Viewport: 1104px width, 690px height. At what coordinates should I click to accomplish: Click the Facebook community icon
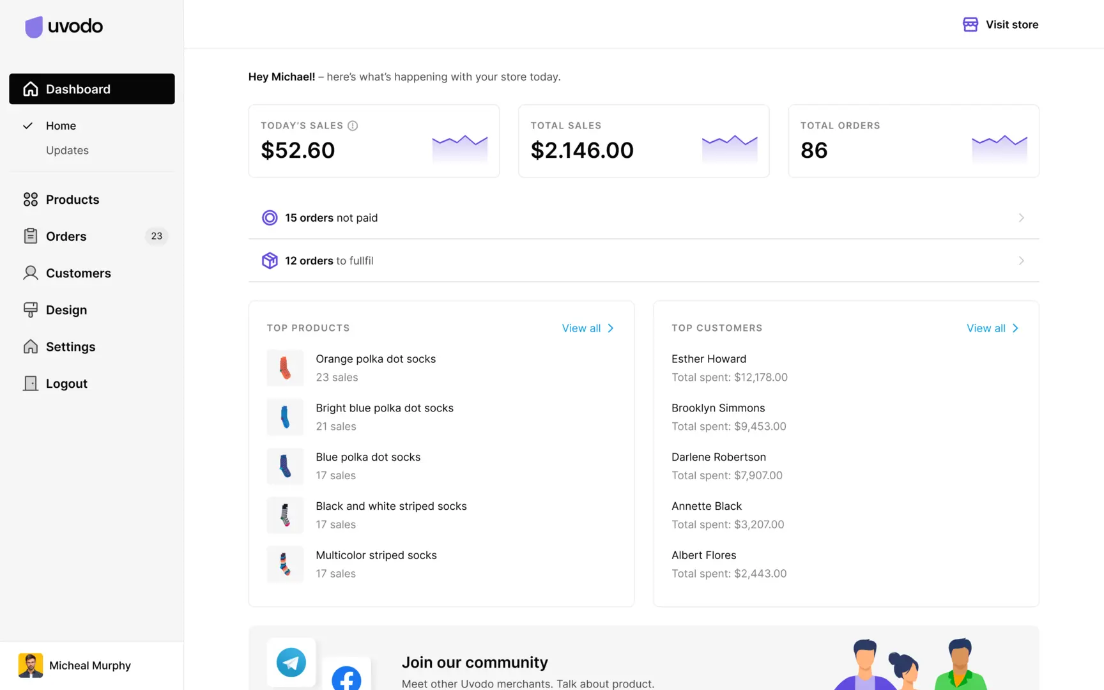coord(346,678)
